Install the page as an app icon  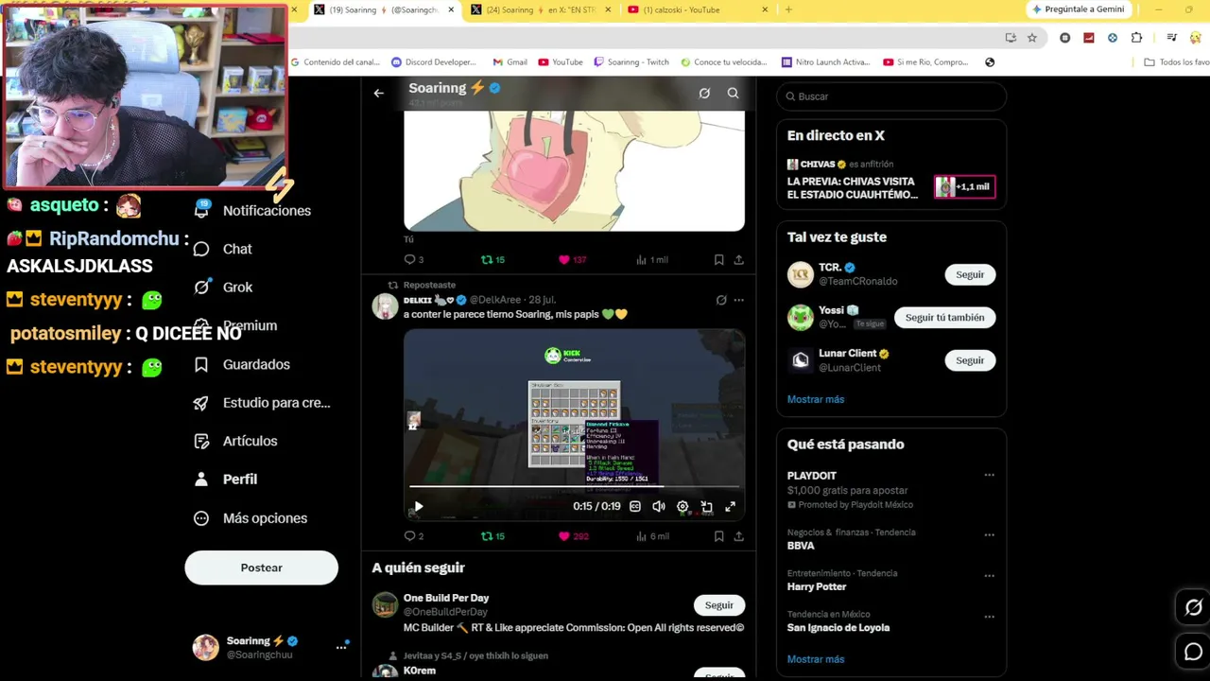[1011, 38]
